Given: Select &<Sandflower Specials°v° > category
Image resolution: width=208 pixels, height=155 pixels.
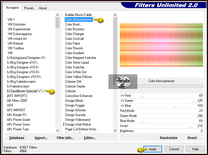Looking at the screenshot, I should tap(26, 91).
